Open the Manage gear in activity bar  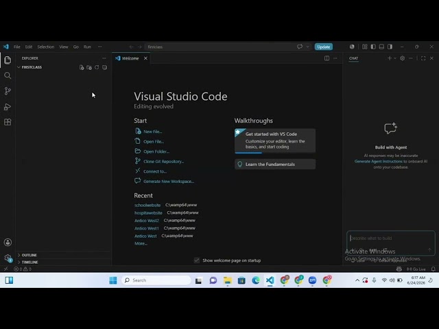[x=8, y=258]
